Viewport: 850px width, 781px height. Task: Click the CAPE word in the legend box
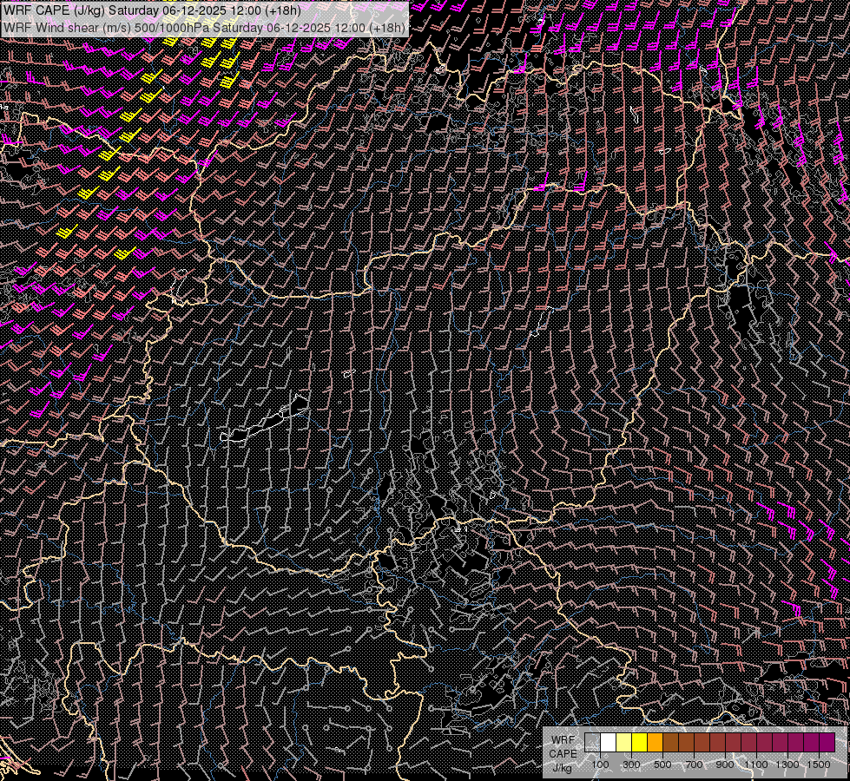click(x=562, y=753)
